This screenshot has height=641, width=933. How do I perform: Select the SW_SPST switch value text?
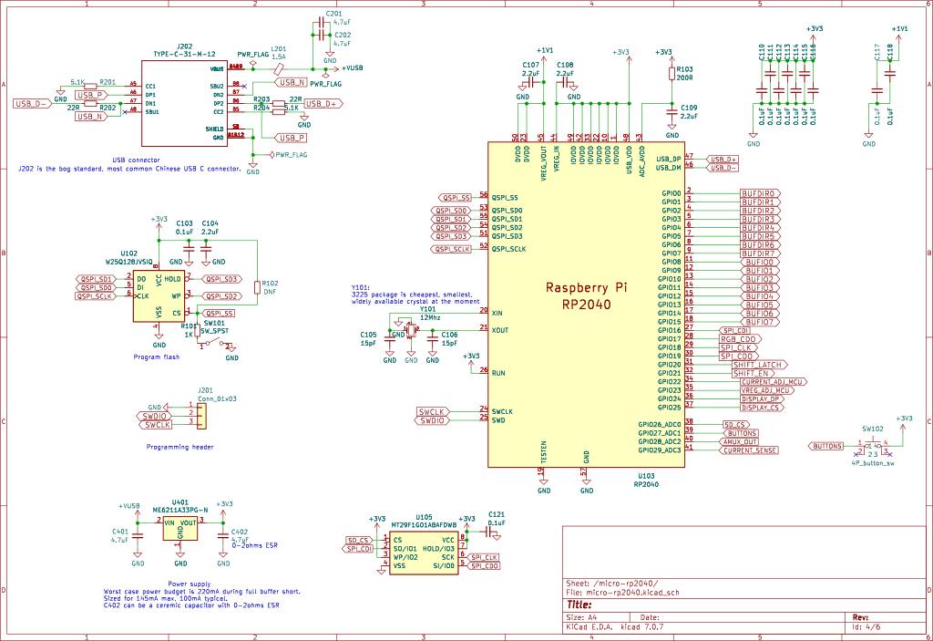[214, 331]
